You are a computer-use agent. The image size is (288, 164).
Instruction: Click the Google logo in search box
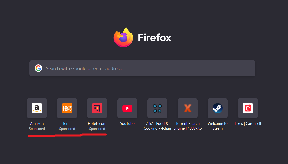pos(38,68)
